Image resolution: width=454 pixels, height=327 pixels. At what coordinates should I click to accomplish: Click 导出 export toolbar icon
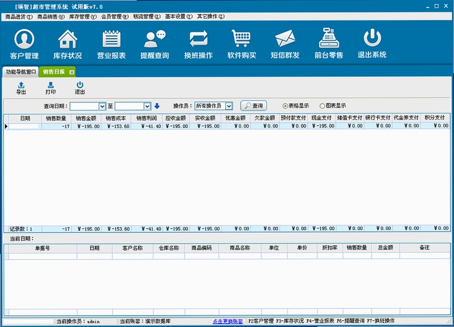point(21,88)
